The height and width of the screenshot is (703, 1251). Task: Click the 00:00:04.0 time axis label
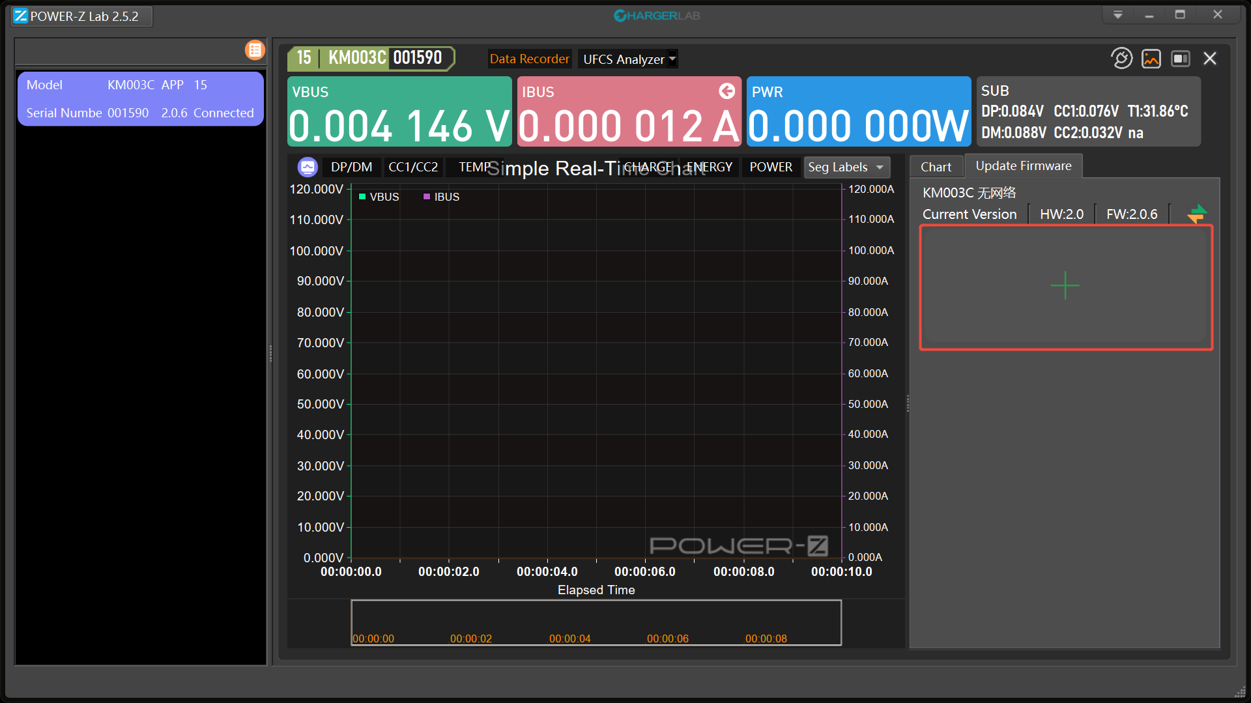547,571
